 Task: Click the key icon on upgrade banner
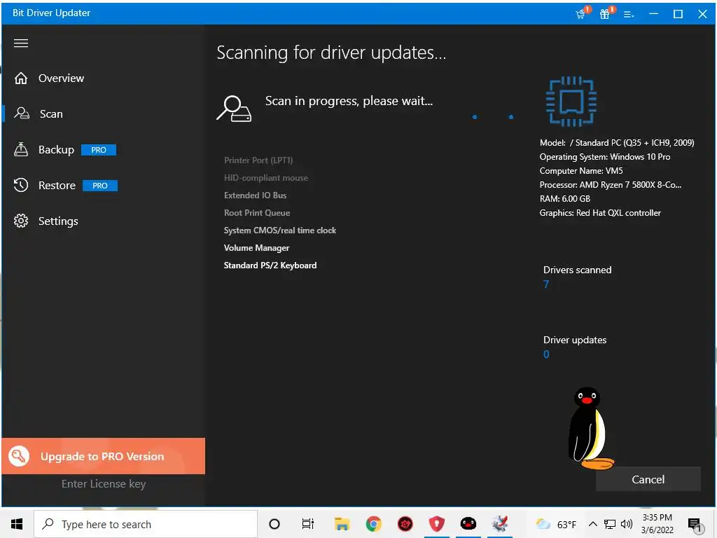click(x=19, y=456)
